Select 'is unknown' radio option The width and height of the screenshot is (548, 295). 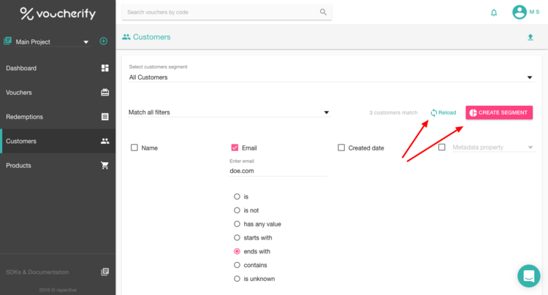[x=237, y=279]
